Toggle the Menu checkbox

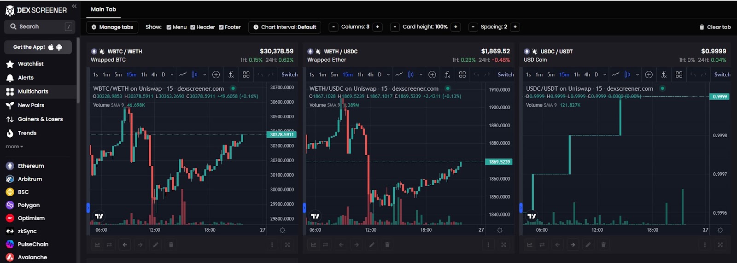tap(169, 27)
